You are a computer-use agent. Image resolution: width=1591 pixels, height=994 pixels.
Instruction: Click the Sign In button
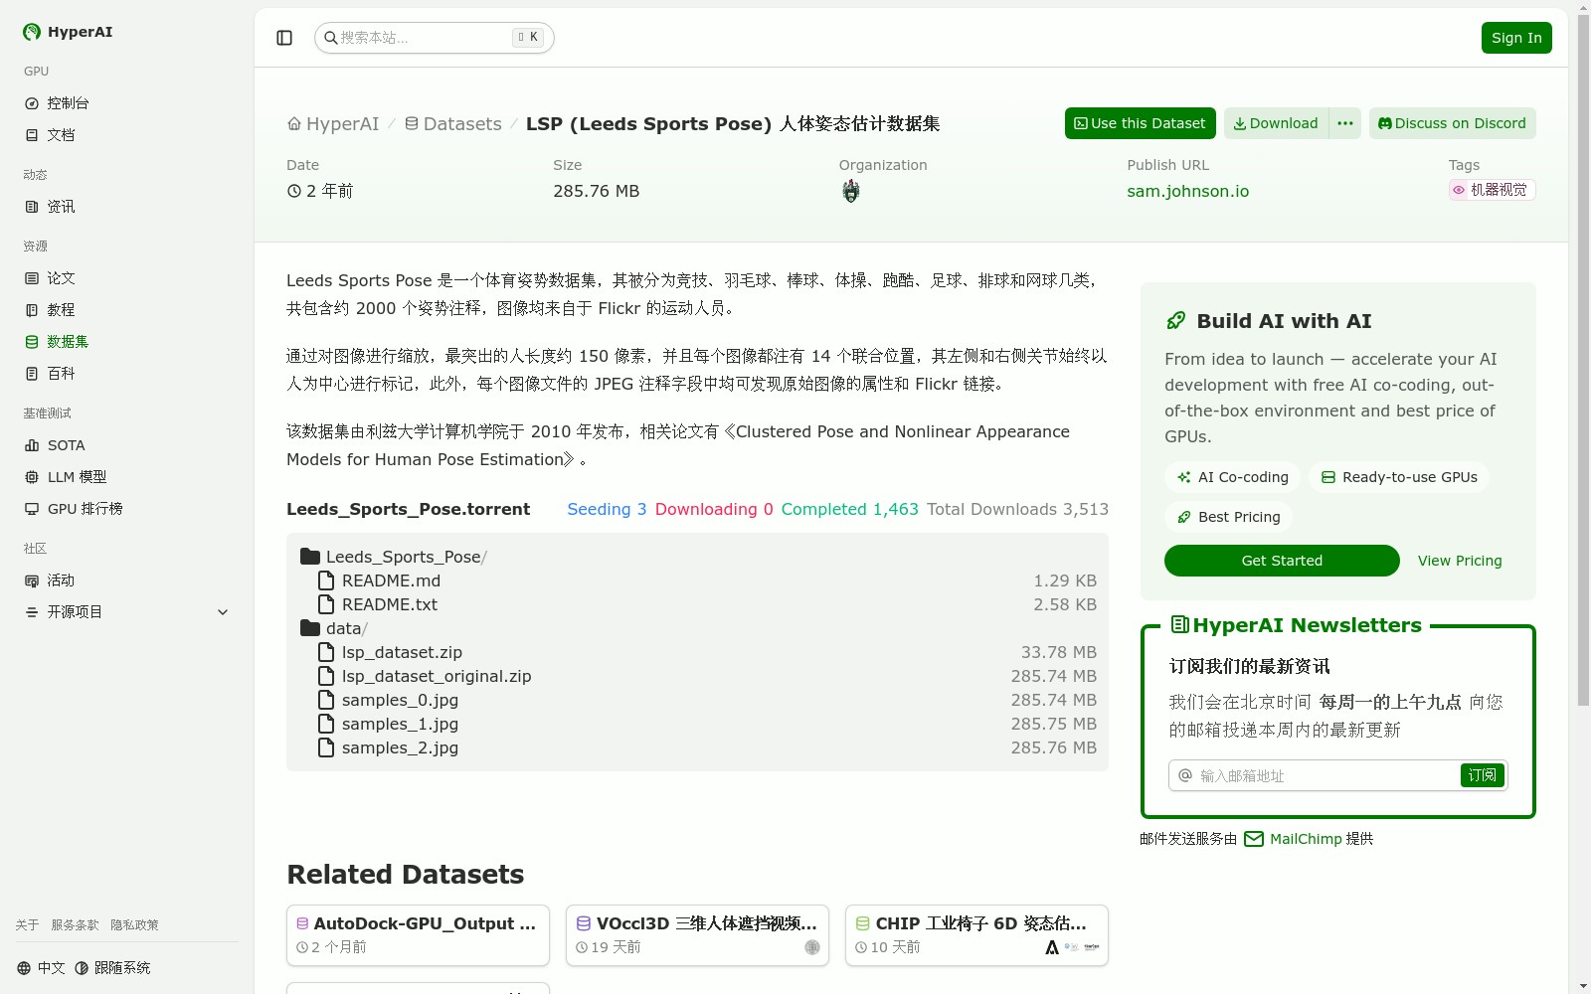click(x=1516, y=38)
